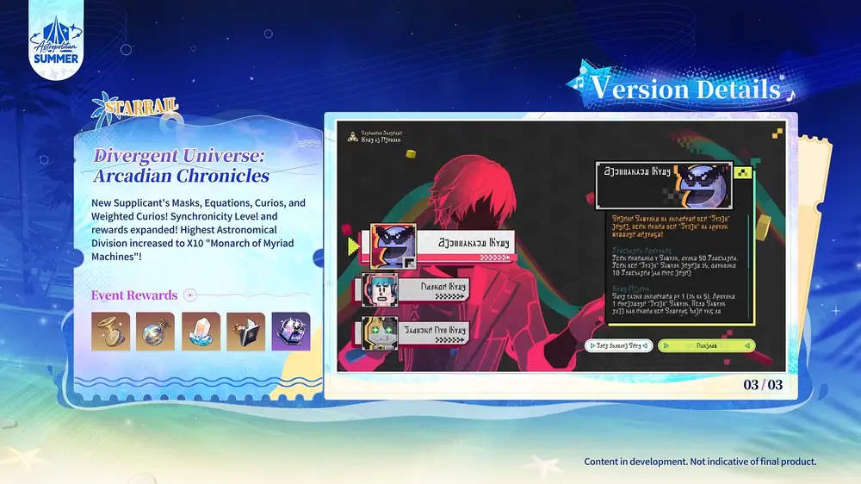Select the white crystal reward icon

(201, 332)
